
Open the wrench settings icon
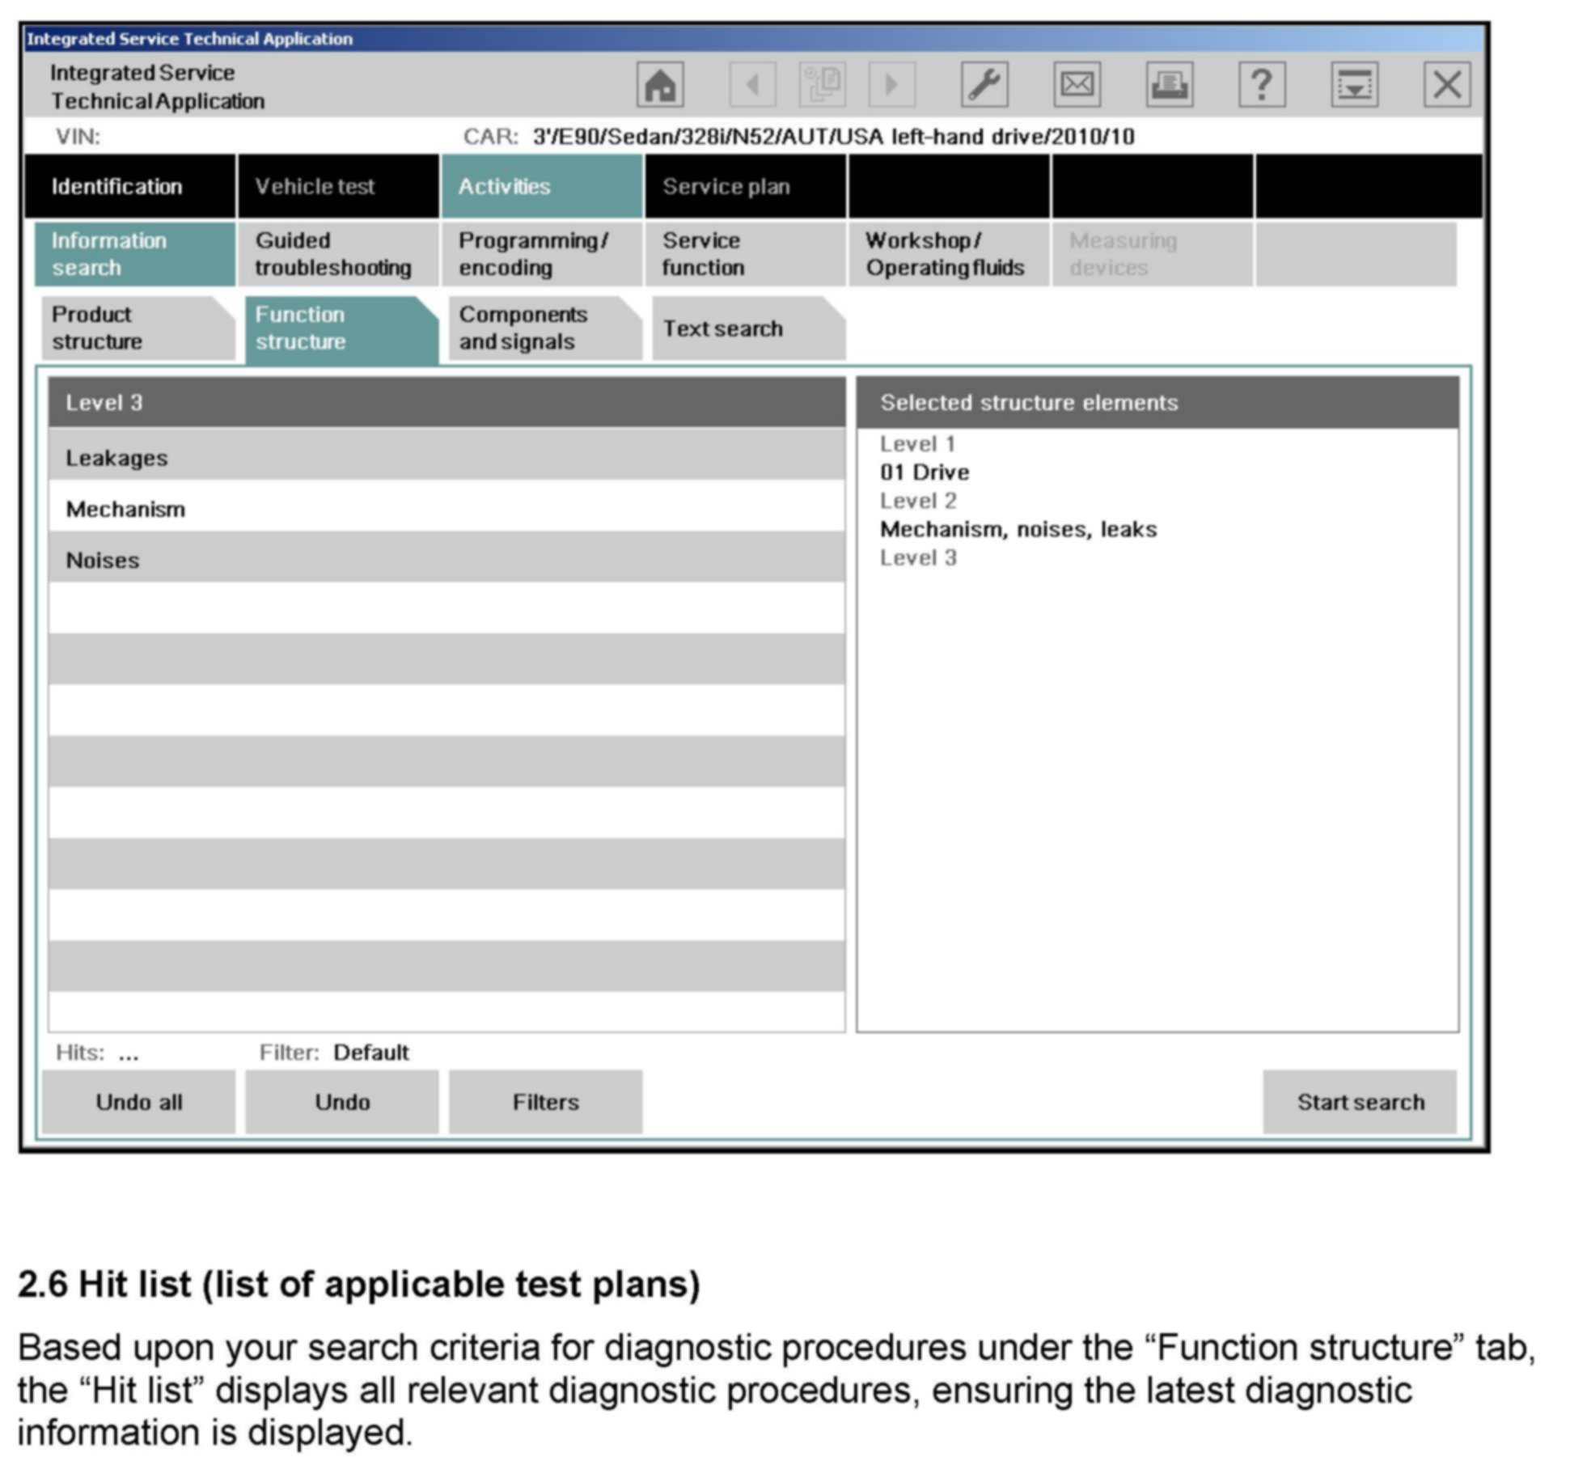(984, 84)
